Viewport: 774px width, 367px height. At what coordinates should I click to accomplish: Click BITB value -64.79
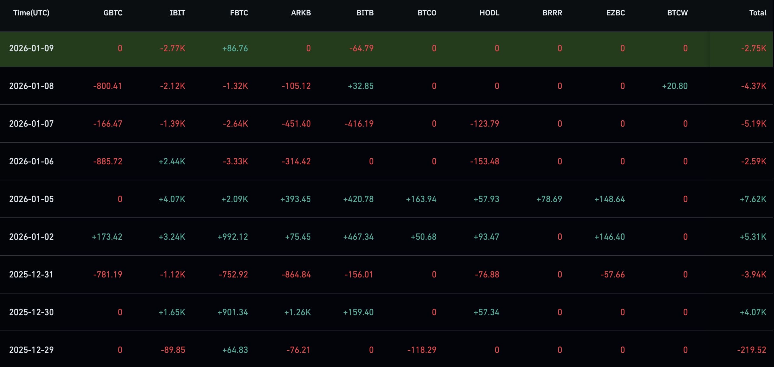361,48
